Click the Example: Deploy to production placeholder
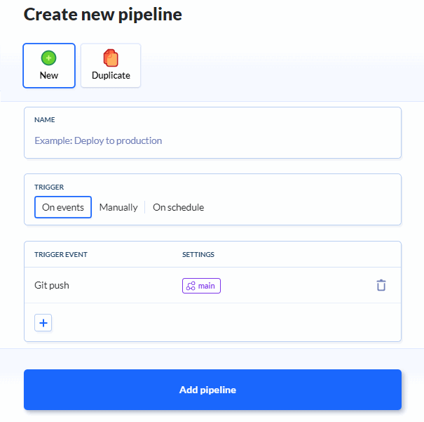The height and width of the screenshot is (422, 424). pos(98,140)
